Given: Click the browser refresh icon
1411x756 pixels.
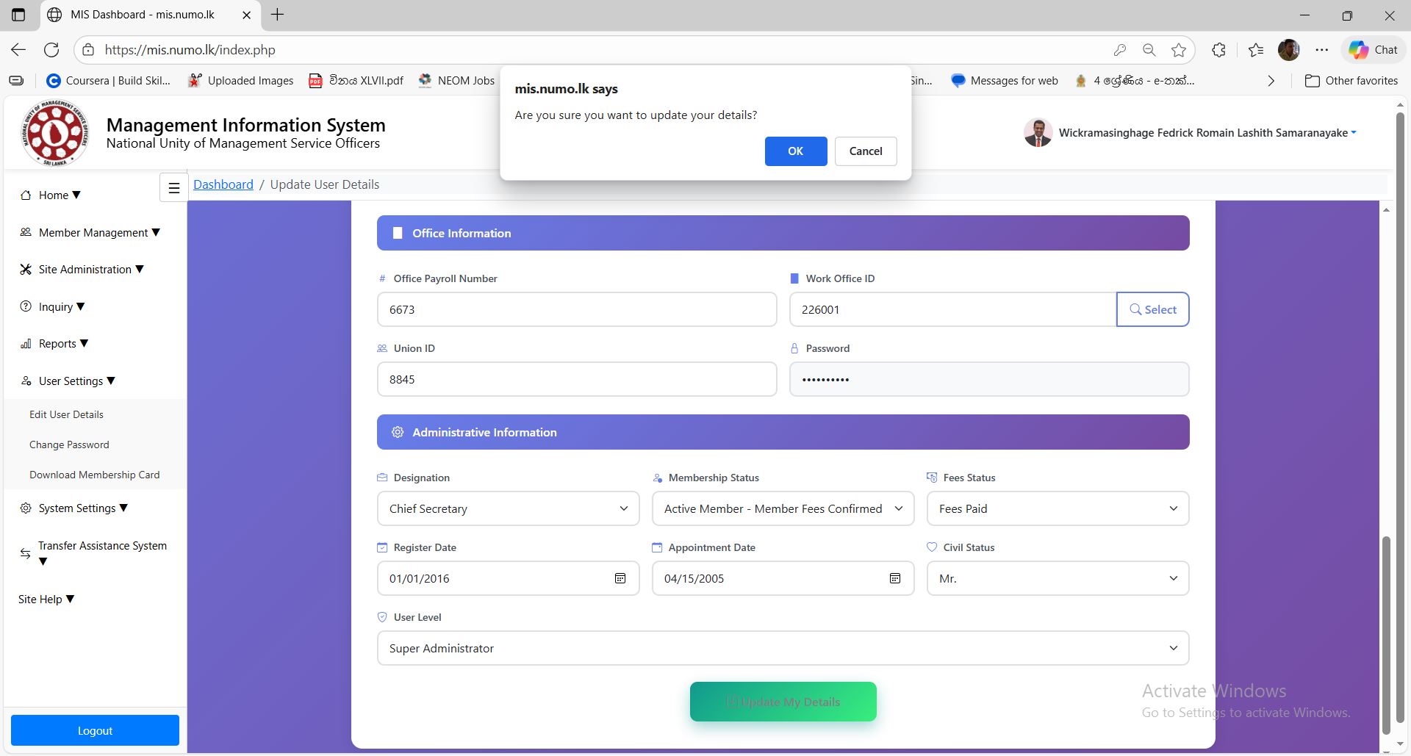Looking at the screenshot, I should pos(51,50).
